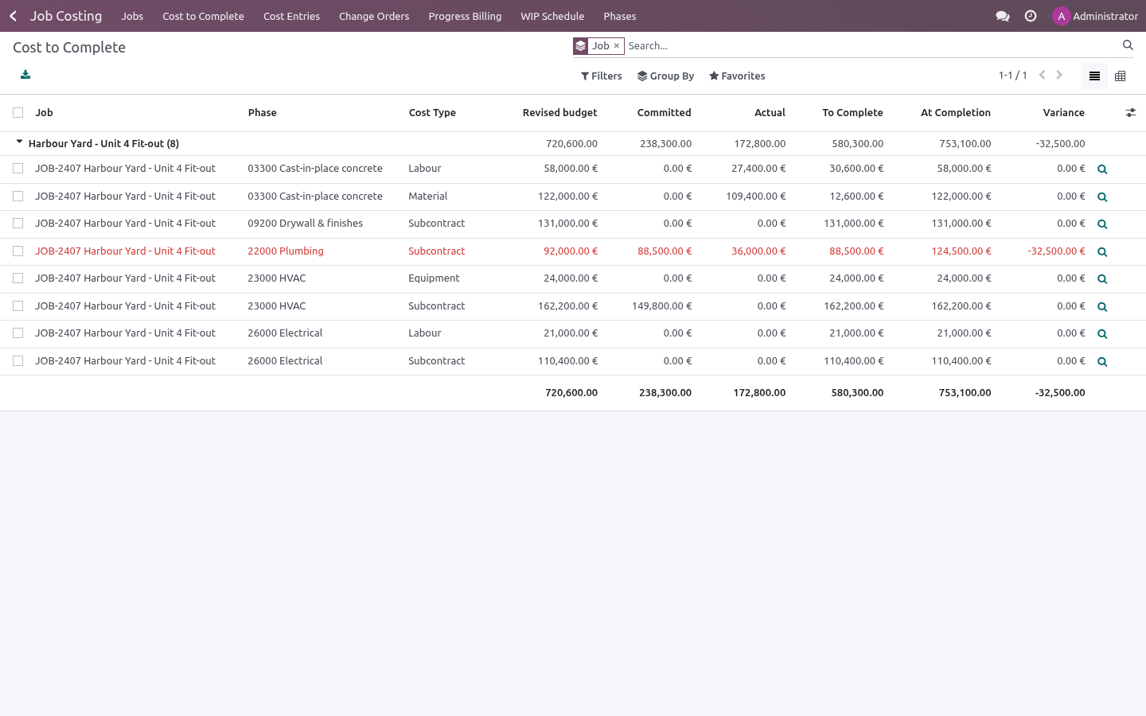Inspect the Drywall & finishes row magnifier
This screenshot has width=1146, height=716.
pos(1102,224)
